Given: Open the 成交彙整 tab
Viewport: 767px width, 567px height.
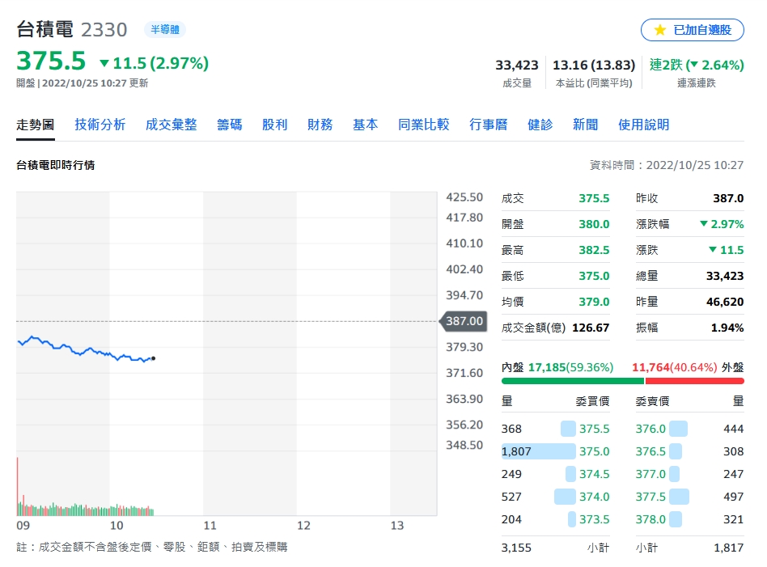Looking at the screenshot, I should coord(172,125).
